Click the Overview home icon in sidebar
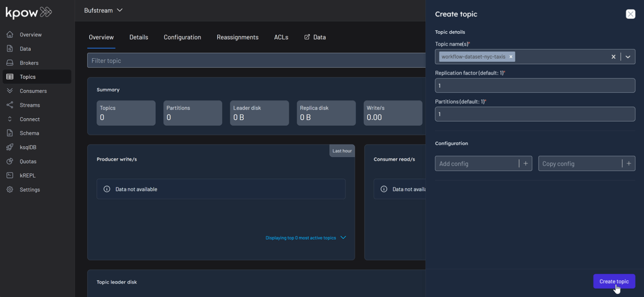This screenshot has width=644, height=297. tap(10, 35)
